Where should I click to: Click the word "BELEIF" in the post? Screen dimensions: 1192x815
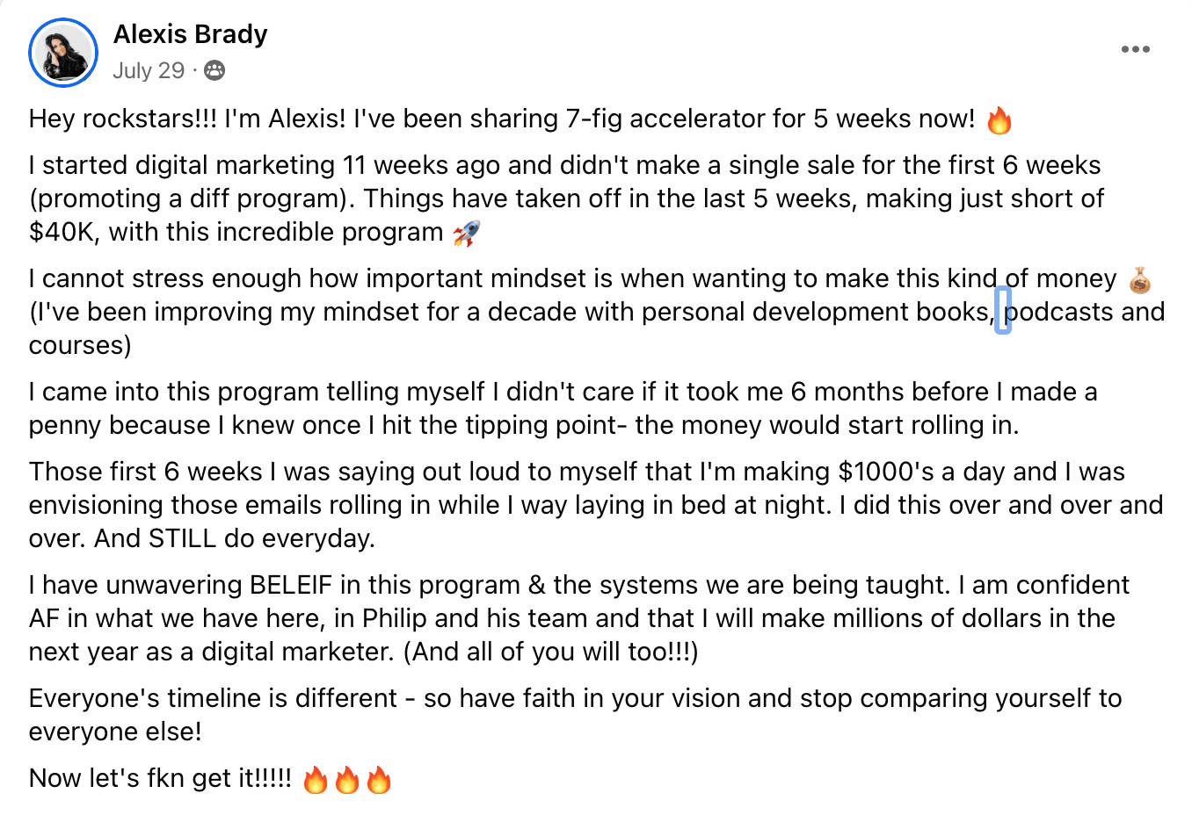[x=291, y=585]
